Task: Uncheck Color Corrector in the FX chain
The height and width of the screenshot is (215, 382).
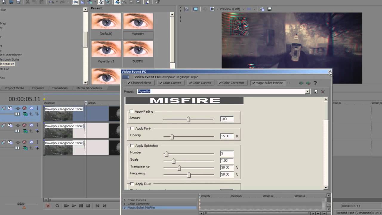Action: tap(220, 83)
